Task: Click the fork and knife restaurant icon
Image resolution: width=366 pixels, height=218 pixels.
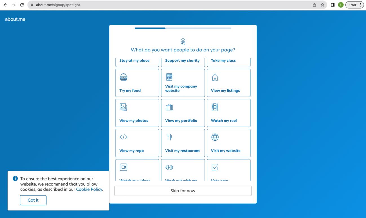Action: [x=169, y=137]
